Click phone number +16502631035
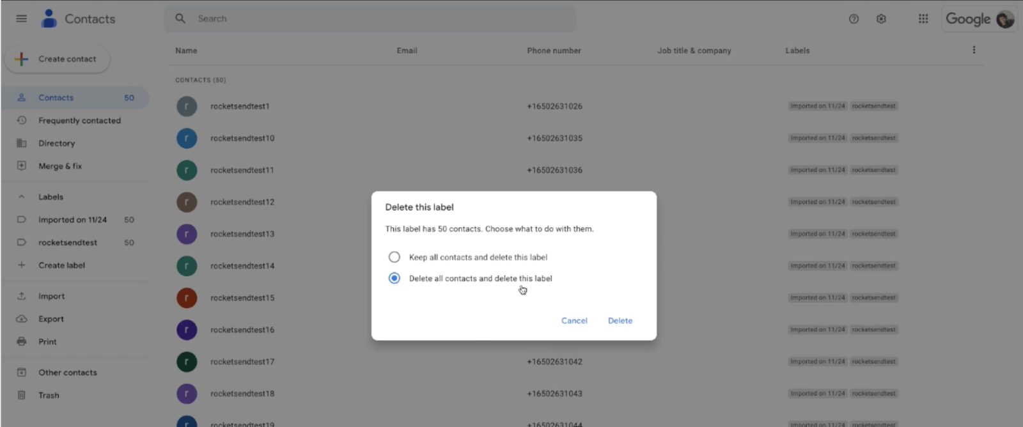 (x=554, y=138)
